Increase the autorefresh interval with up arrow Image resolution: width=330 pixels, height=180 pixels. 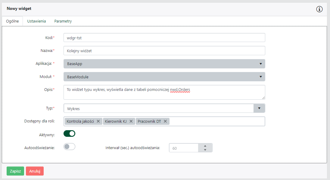pyautogui.click(x=205, y=146)
